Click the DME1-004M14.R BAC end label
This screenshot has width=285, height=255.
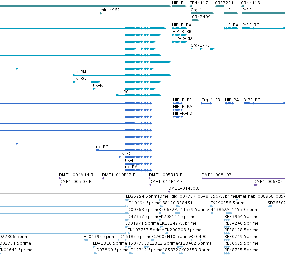click(x=76, y=175)
